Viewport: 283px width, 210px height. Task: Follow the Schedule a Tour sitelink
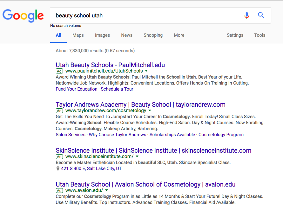117,89
